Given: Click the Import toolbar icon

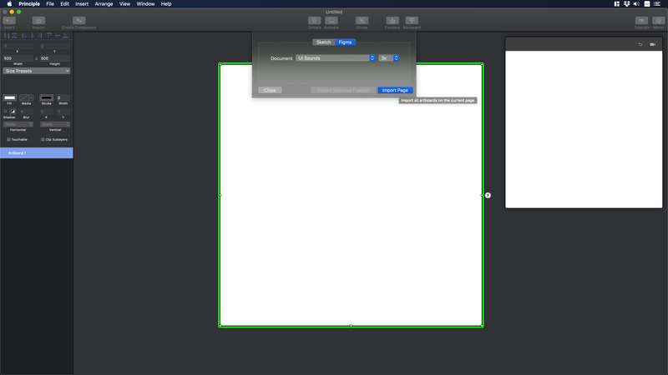Looking at the screenshot, I should [x=38, y=20].
